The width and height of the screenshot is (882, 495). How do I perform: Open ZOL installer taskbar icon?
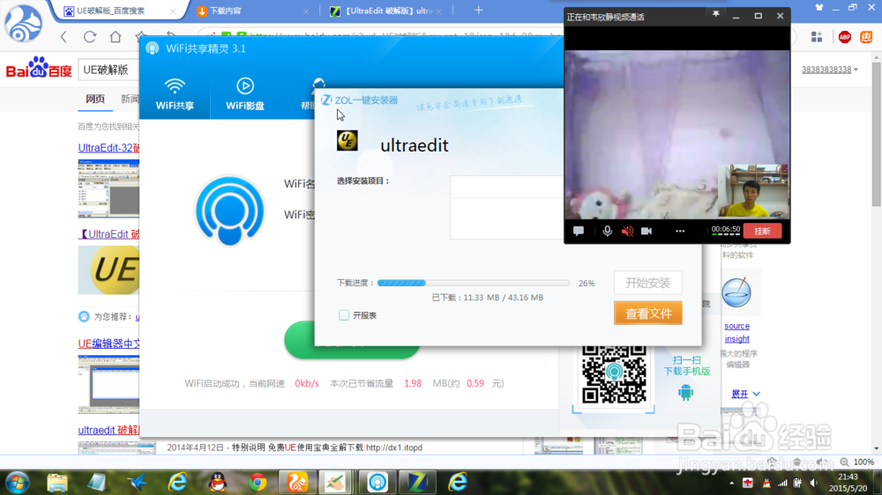(x=417, y=483)
